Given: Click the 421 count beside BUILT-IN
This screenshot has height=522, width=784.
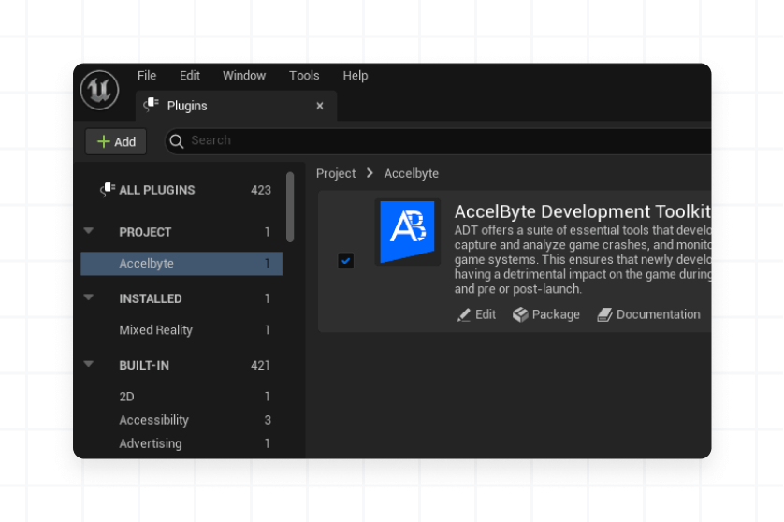Looking at the screenshot, I should (260, 366).
